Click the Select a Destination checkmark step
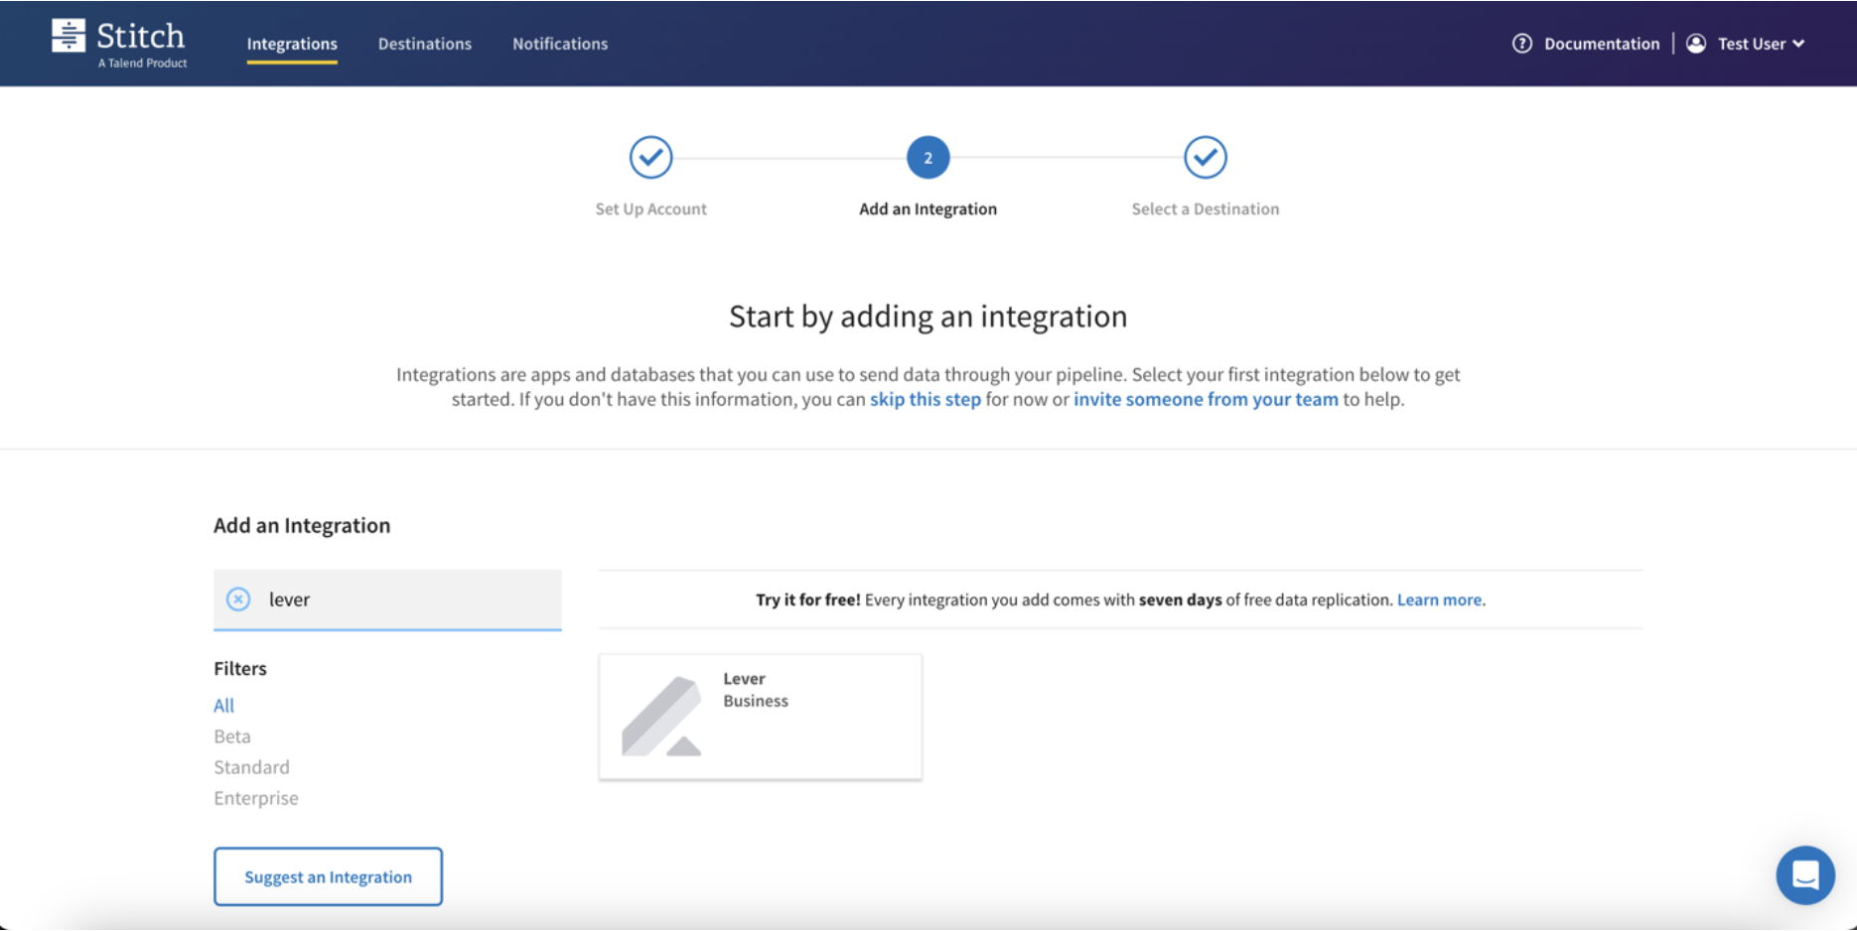Image resolution: width=1857 pixels, height=931 pixels. point(1205,157)
